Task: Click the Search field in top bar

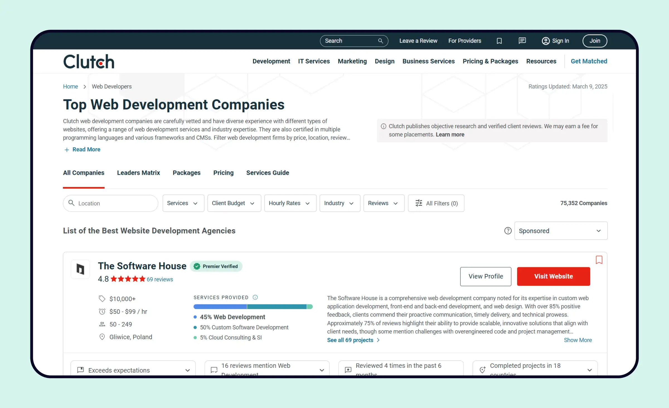Action: [x=354, y=41]
